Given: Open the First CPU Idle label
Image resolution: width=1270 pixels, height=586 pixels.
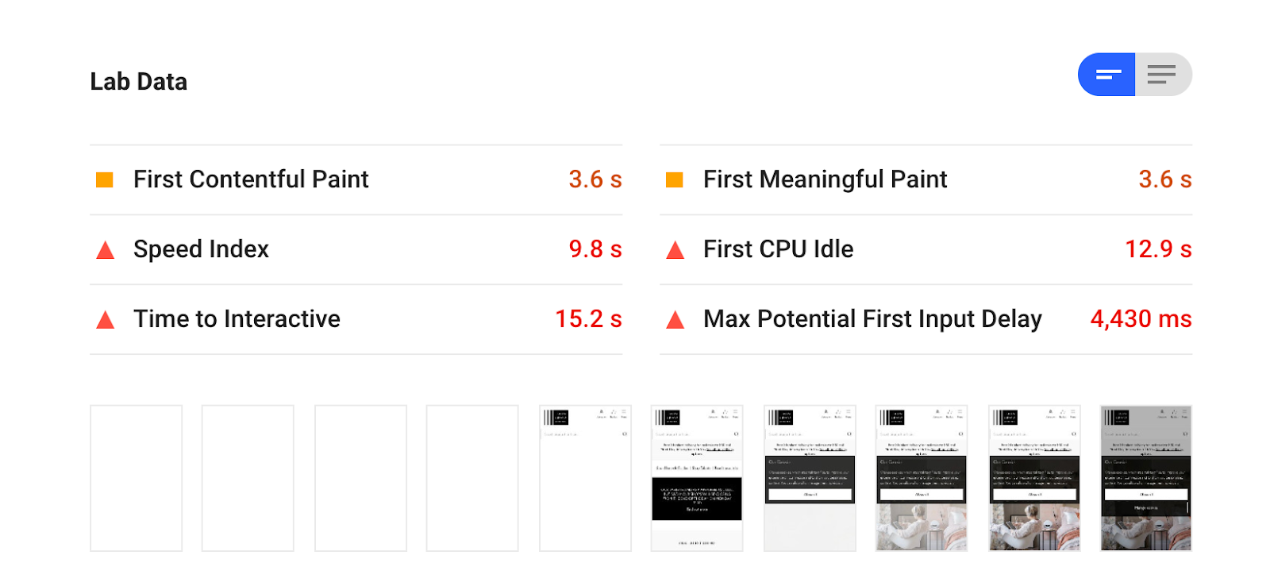Looking at the screenshot, I should [778, 249].
